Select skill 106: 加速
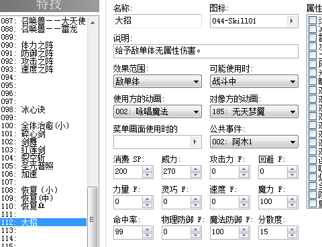 click(44, 174)
